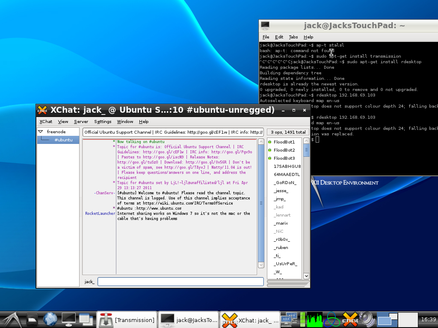Open the Settings menu in XChat
This screenshot has width=438, height=328.
point(103,122)
